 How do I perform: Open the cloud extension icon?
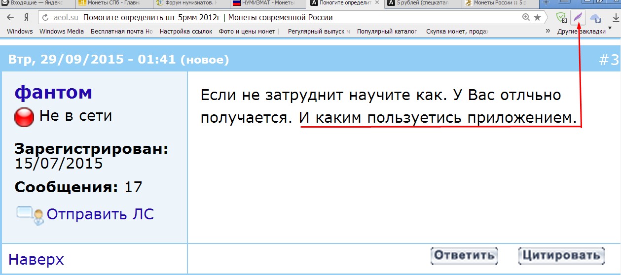(595, 18)
